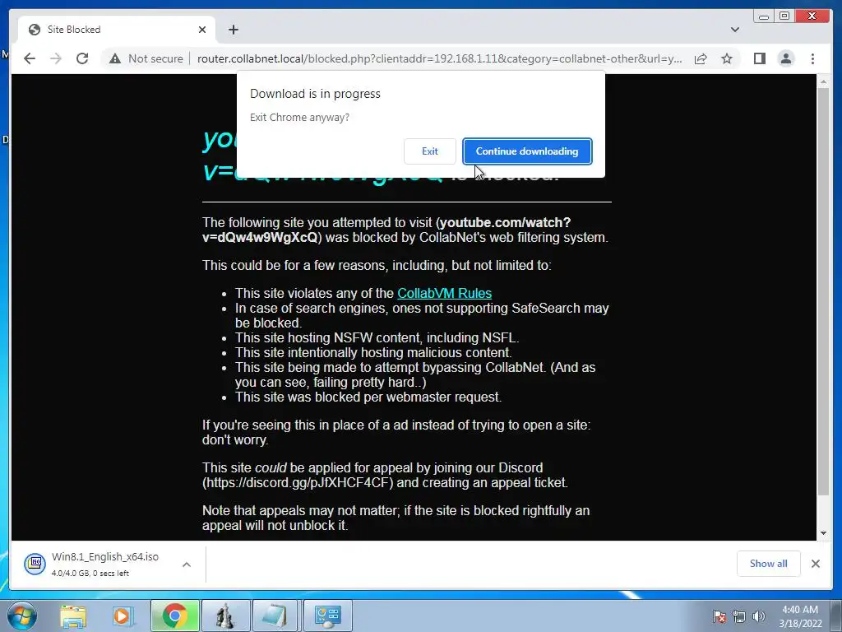Click the scrollbar up arrow

tap(823, 81)
